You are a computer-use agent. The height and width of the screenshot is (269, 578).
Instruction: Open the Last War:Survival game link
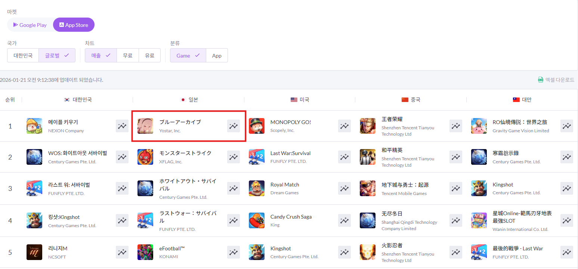(290, 153)
